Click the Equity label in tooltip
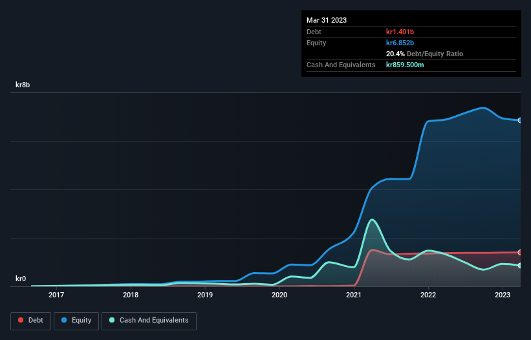 pyautogui.click(x=316, y=43)
